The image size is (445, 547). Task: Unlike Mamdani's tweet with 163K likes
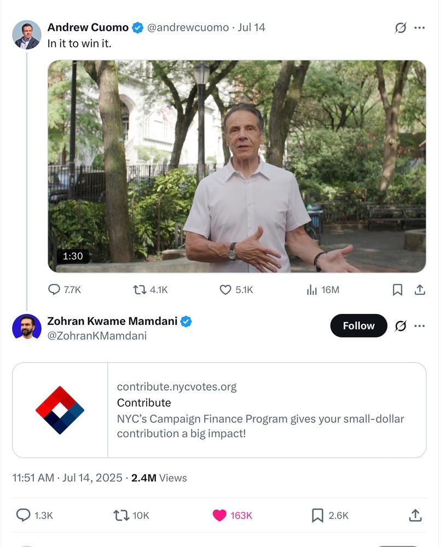pos(219,515)
